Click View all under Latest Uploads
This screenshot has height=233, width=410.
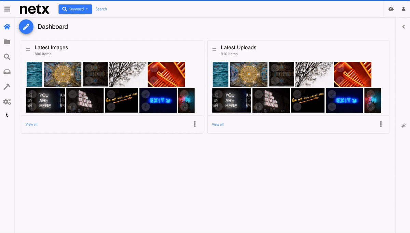(x=218, y=125)
